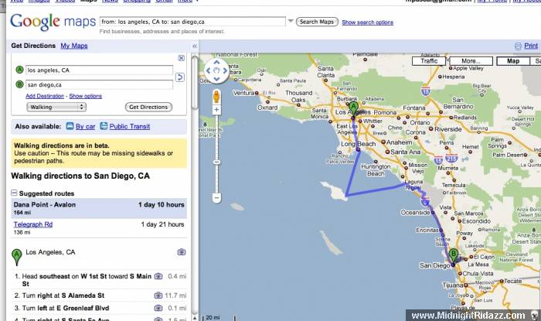Click the main search input field
Screen dimensions: 541x321
193,22
